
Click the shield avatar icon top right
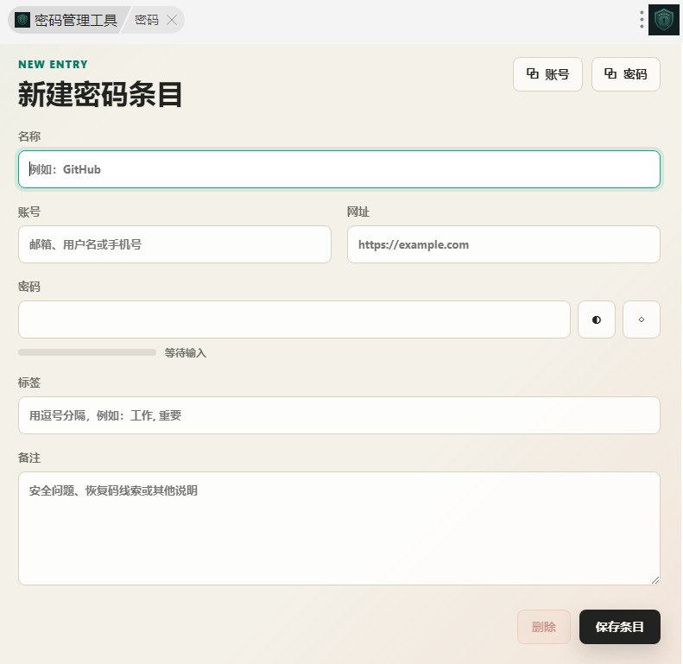tap(664, 20)
